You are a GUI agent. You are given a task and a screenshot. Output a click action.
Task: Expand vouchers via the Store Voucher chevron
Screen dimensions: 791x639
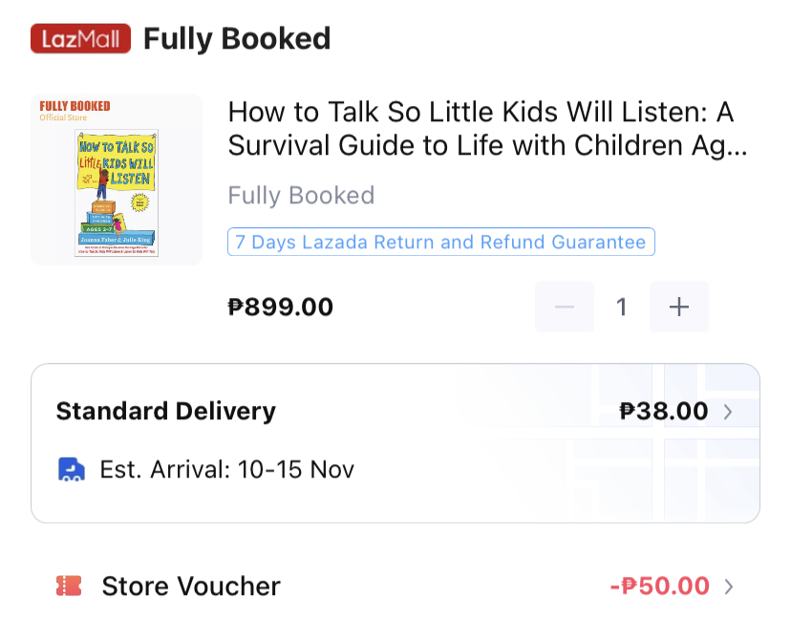pyautogui.click(x=729, y=586)
